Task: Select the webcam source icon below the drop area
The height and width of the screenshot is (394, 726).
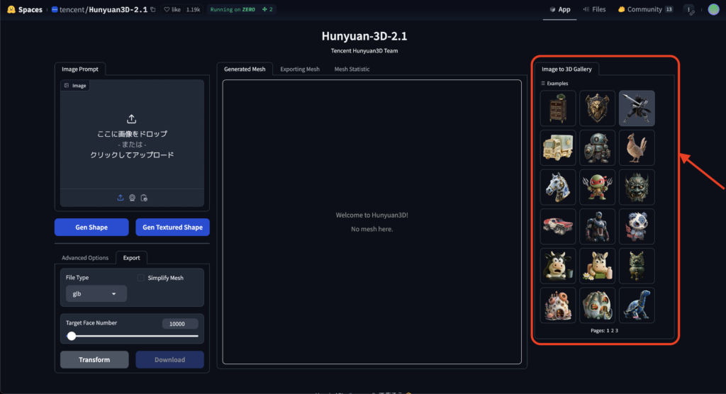Action: click(133, 198)
